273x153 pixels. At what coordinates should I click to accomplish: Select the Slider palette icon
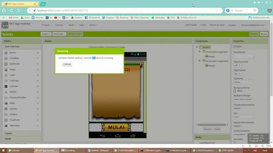pos(6,103)
